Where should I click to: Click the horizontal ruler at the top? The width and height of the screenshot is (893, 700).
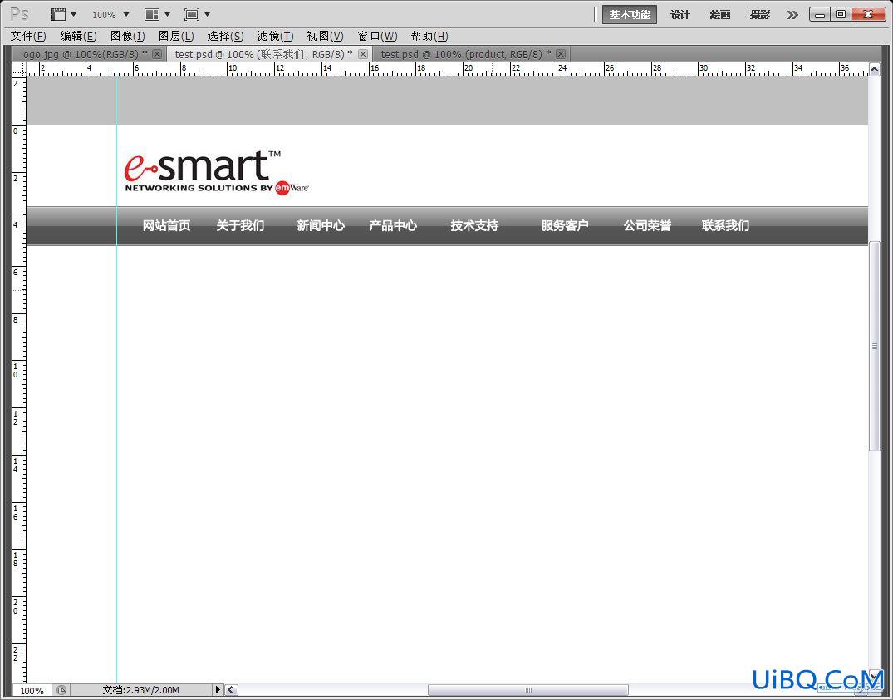click(x=447, y=69)
